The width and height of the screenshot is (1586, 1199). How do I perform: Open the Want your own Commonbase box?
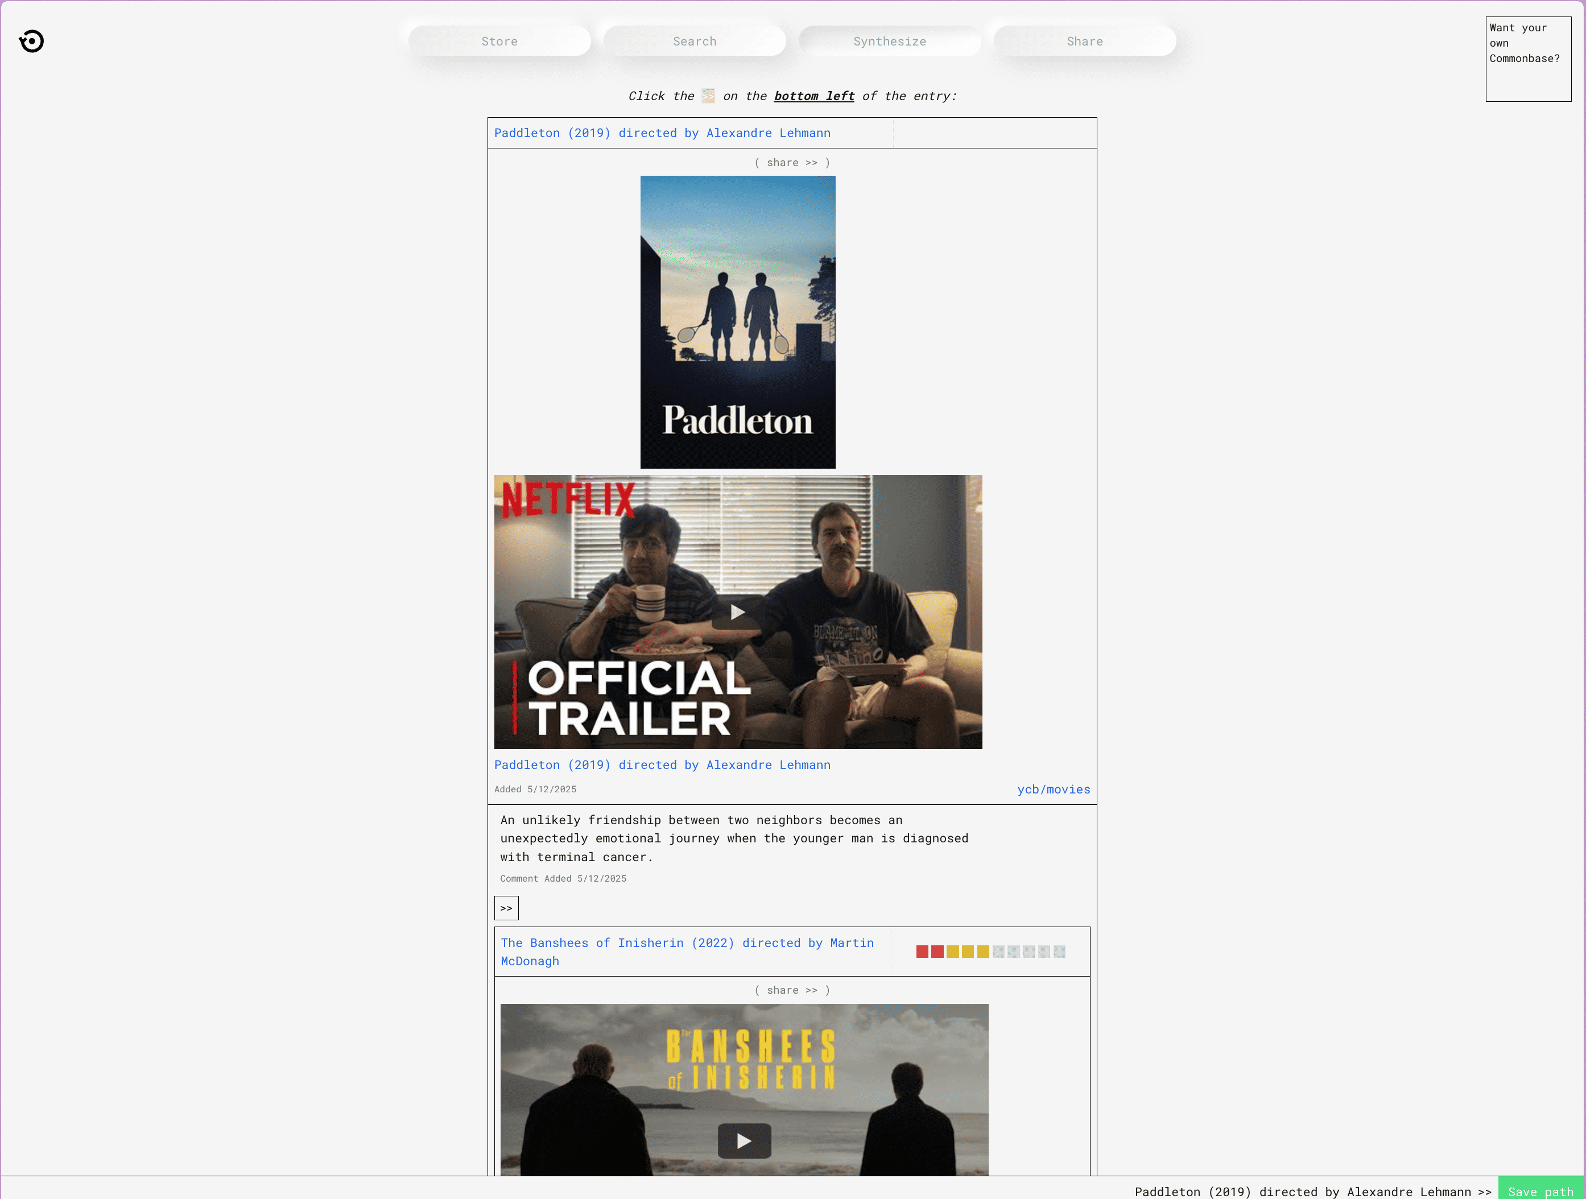point(1528,59)
